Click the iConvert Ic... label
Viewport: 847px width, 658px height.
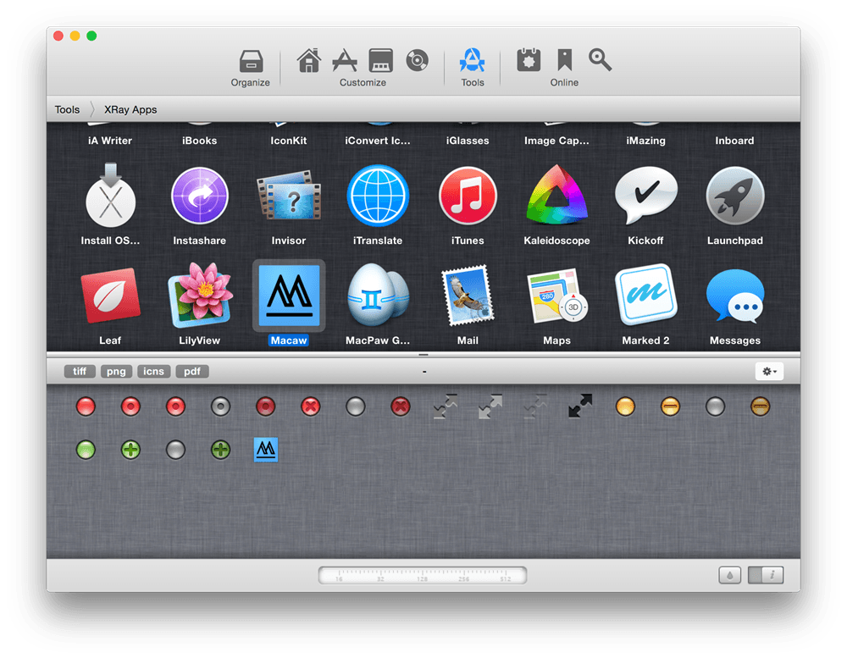point(378,141)
